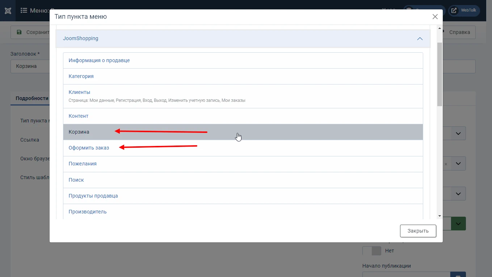Open the first dropdown arrow on the right side
This screenshot has height=277, width=492.
click(458, 133)
